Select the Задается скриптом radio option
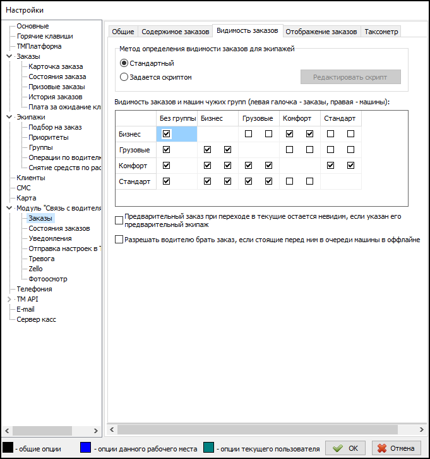The width and height of the screenshot is (430, 459). point(124,77)
